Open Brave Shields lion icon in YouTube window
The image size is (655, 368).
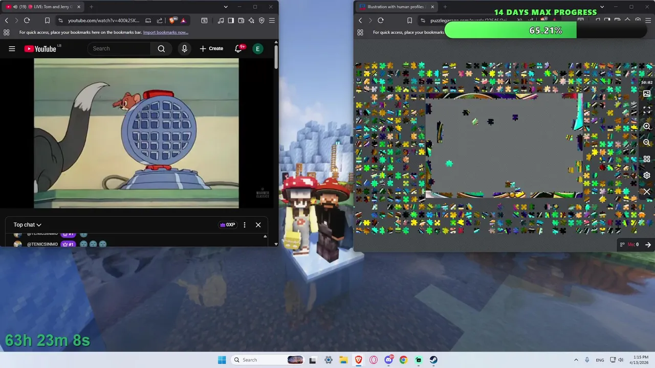(173, 20)
